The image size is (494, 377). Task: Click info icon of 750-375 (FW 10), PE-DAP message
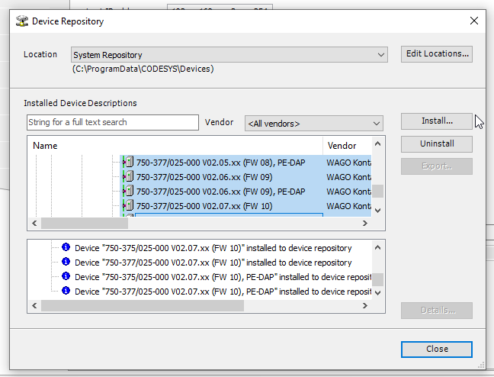tap(66, 276)
